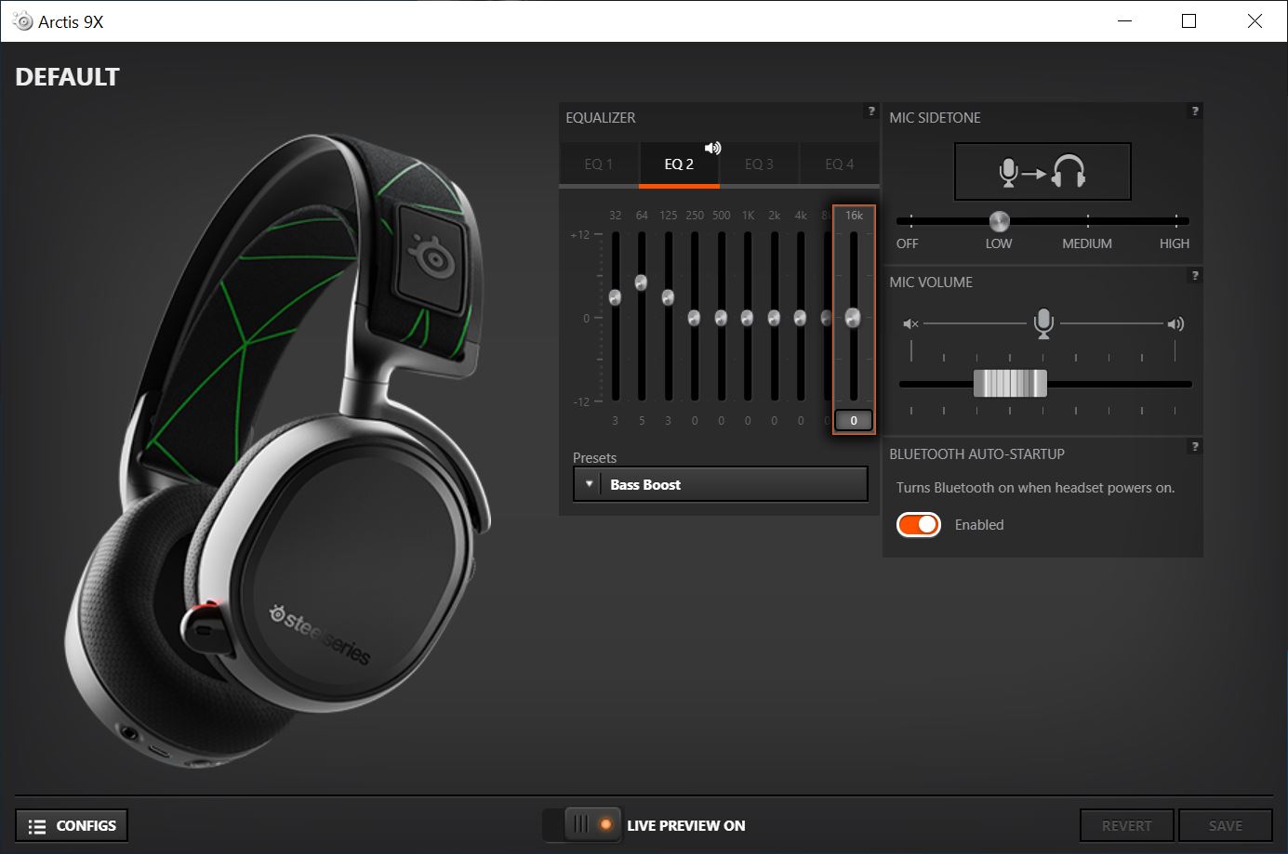The width and height of the screenshot is (1288, 854).
Task: Set sidetone to OFF label
Action: (907, 243)
